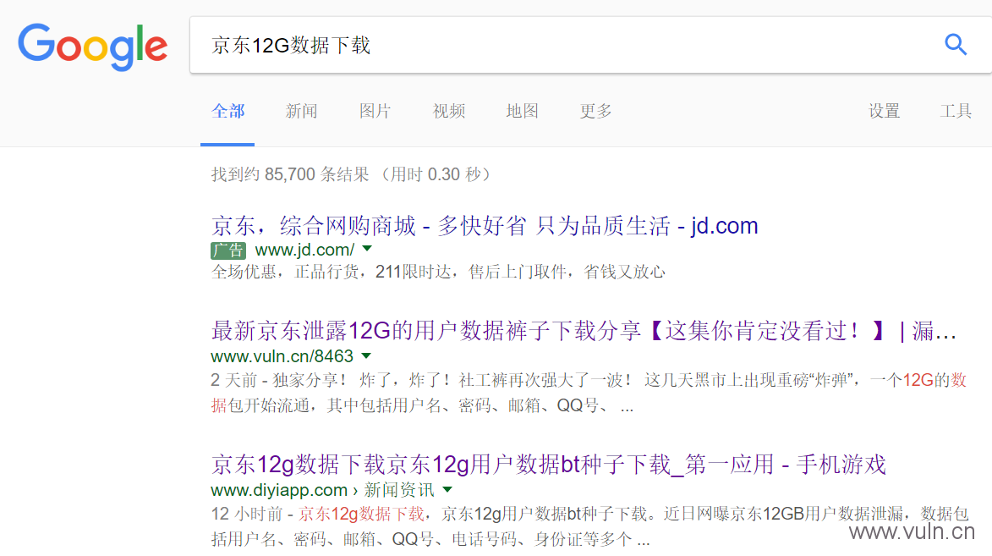The width and height of the screenshot is (992, 556).
Task: Open dropdown arrow beside diyiapp.com 新闻资讯
Action: (447, 489)
